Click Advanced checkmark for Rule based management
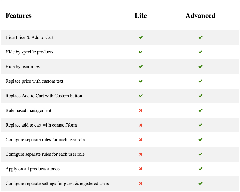This screenshot has width=240, height=192. [x=200, y=110]
